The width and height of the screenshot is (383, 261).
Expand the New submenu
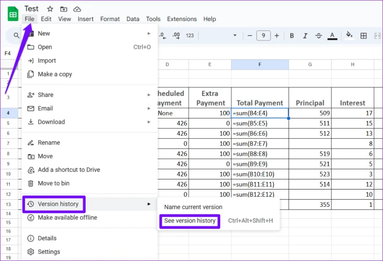(x=90, y=34)
